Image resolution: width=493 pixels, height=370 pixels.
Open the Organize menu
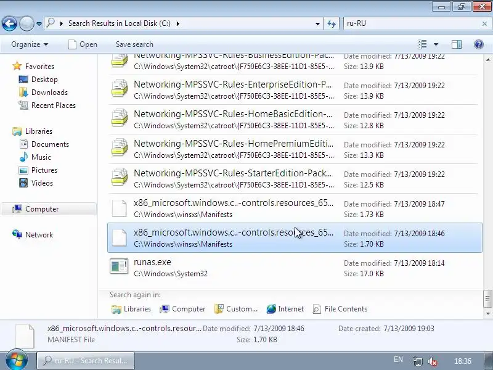tap(30, 44)
